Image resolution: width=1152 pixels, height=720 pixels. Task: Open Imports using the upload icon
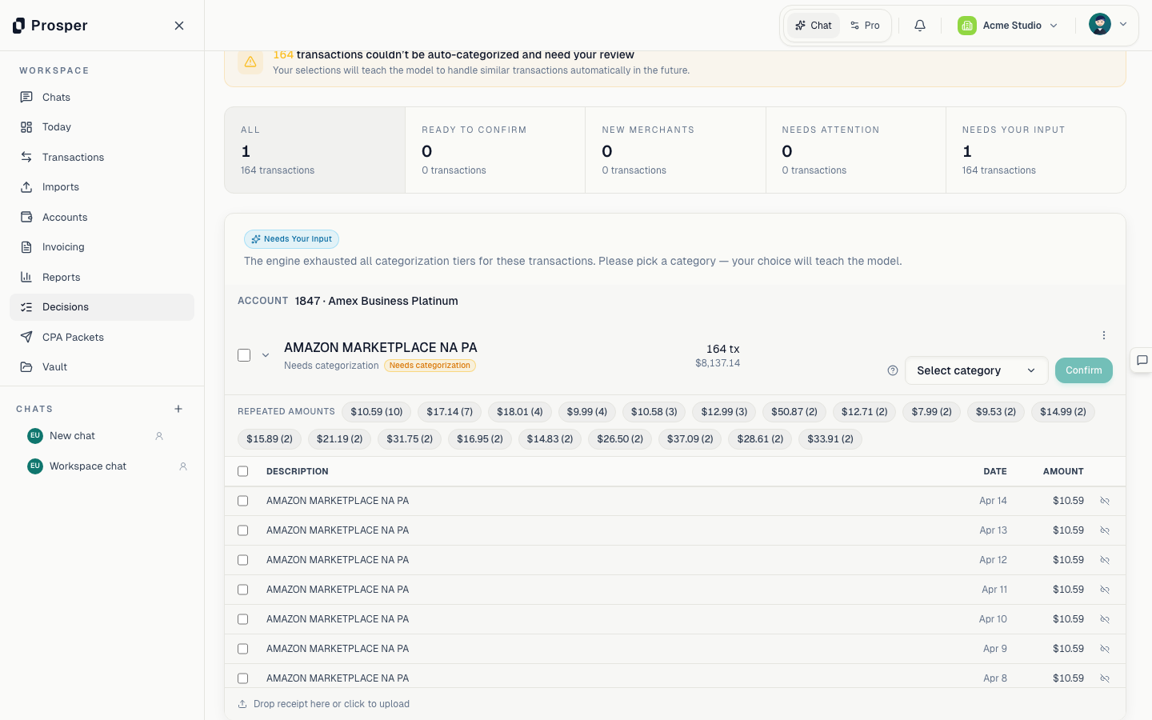(x=26, y=187)
